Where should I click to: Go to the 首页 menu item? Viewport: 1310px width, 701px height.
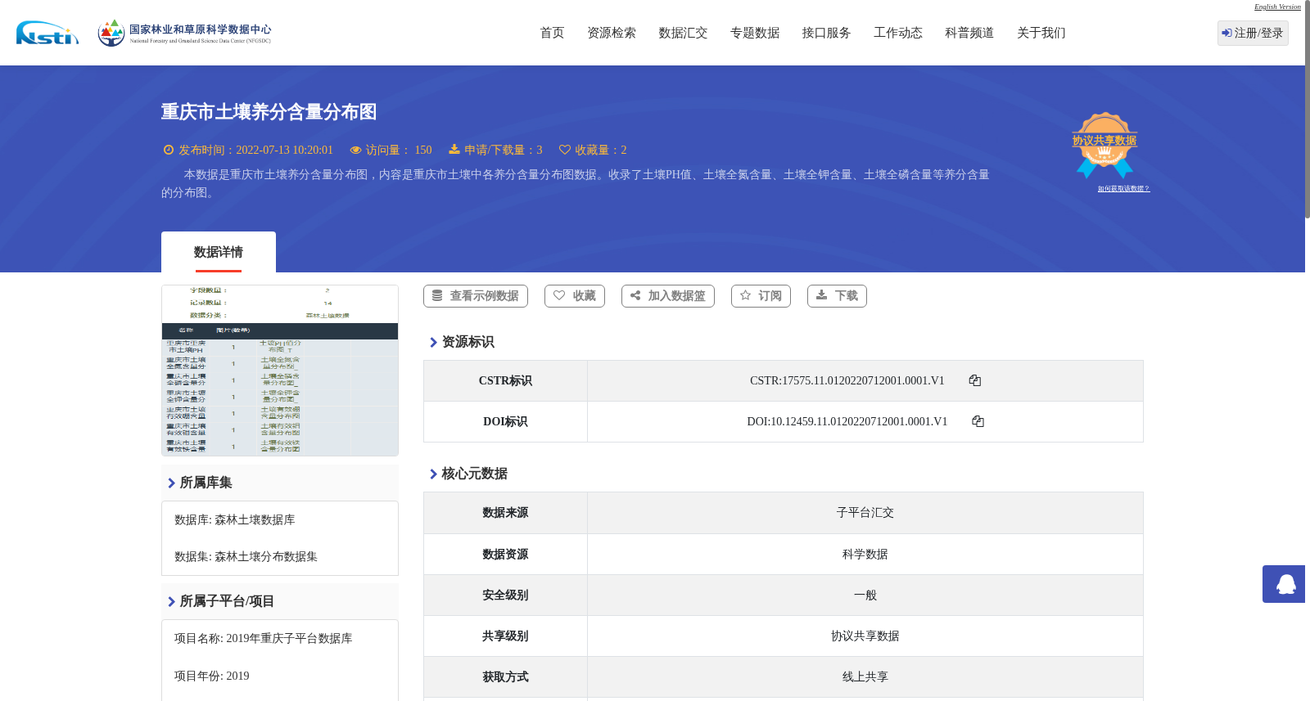[x=552, y=33]
